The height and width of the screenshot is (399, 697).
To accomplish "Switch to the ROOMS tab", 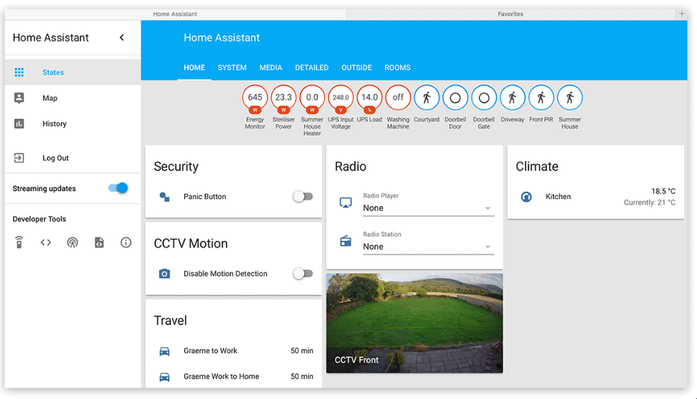I will 397,67.
